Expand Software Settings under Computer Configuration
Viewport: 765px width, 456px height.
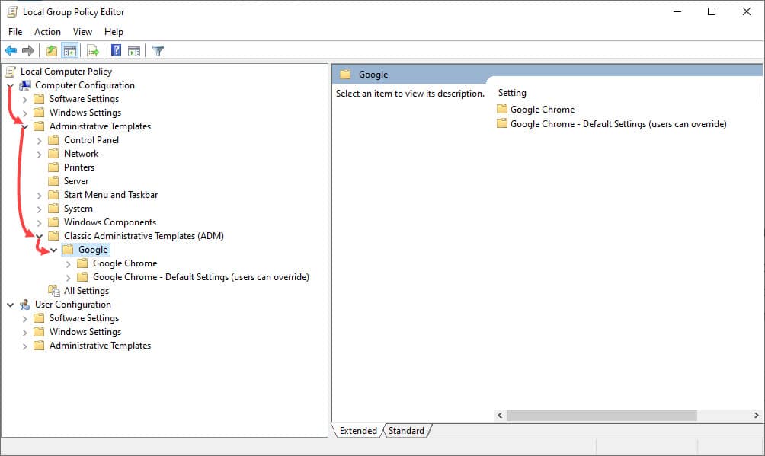click(25, 100)
